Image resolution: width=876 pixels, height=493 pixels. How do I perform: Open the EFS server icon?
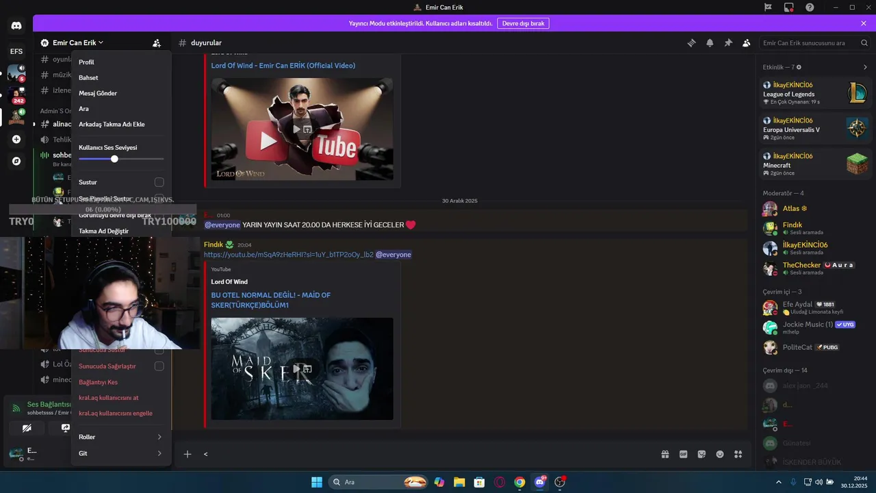[x=16, y=51]
